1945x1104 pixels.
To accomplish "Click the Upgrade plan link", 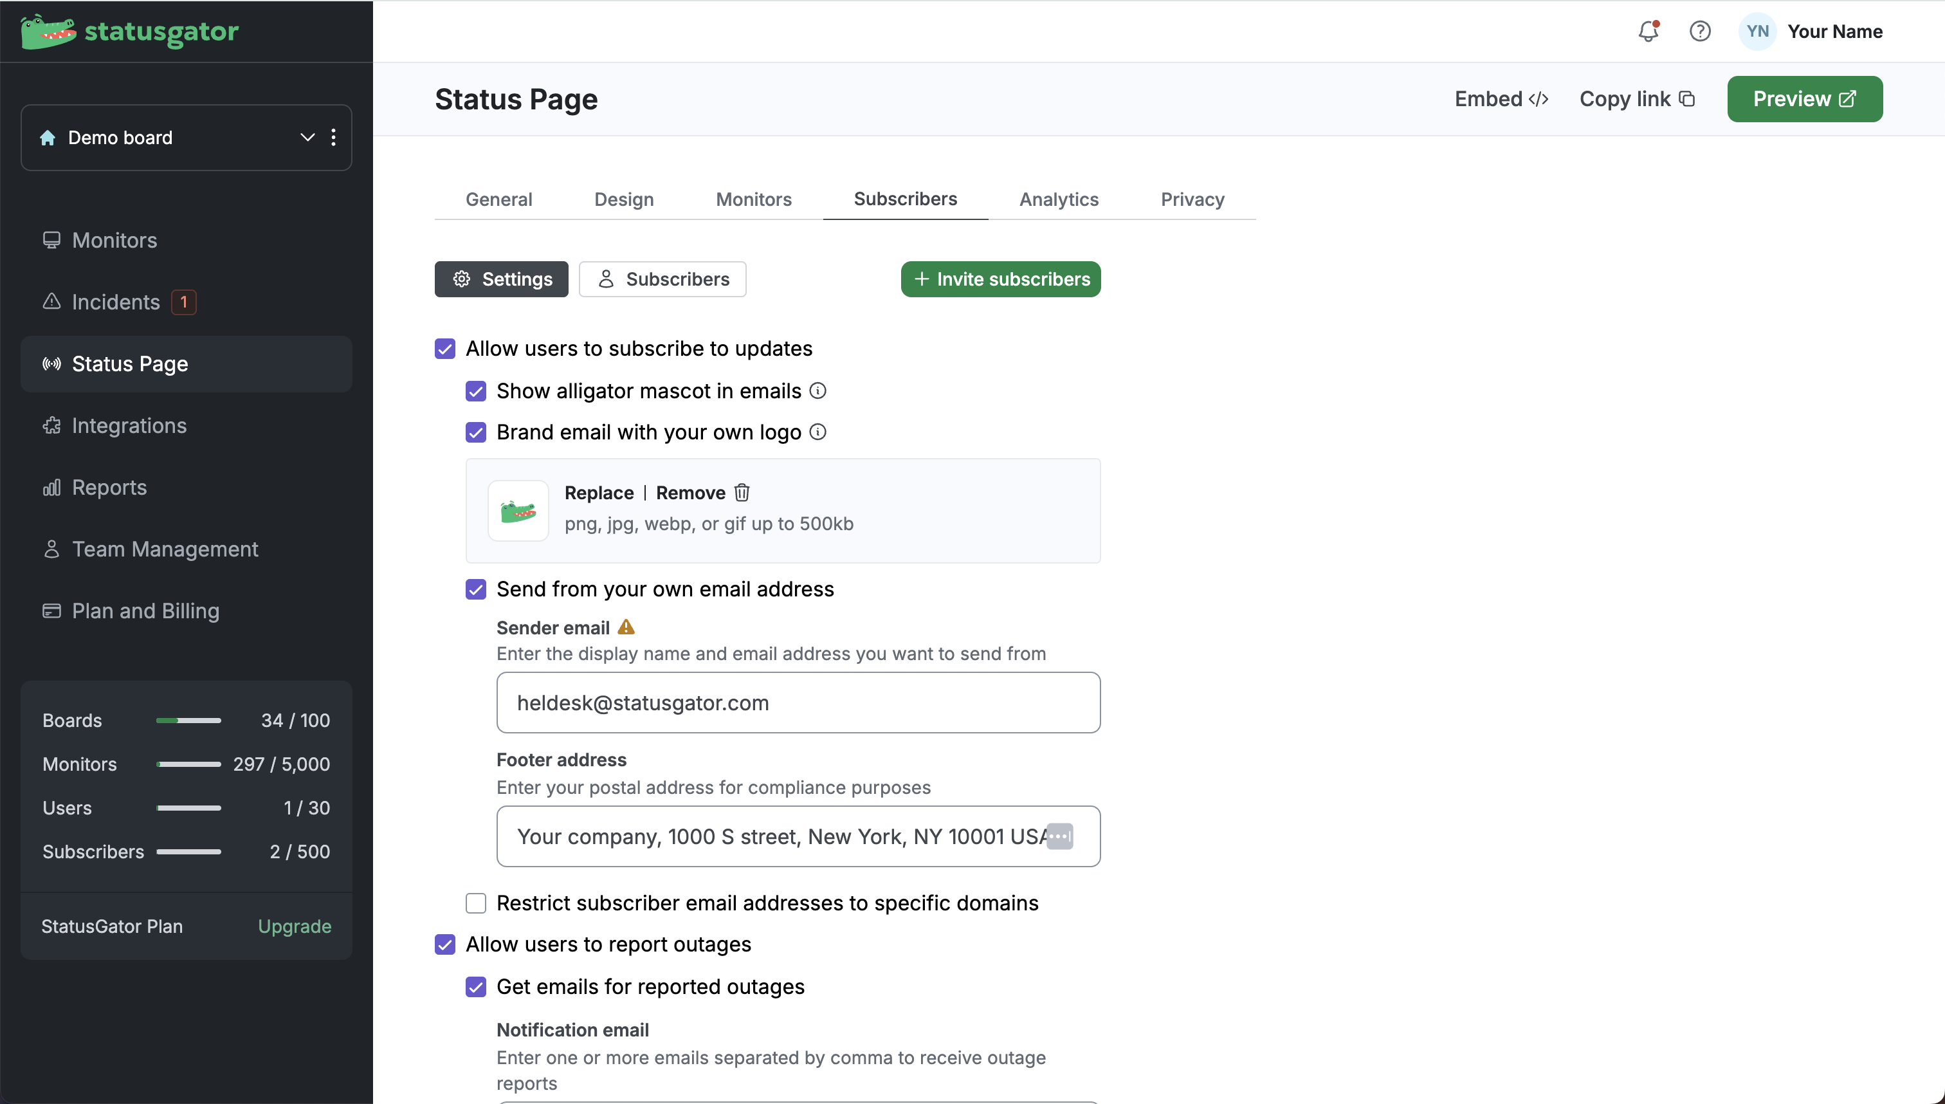I will pos(294,926).
